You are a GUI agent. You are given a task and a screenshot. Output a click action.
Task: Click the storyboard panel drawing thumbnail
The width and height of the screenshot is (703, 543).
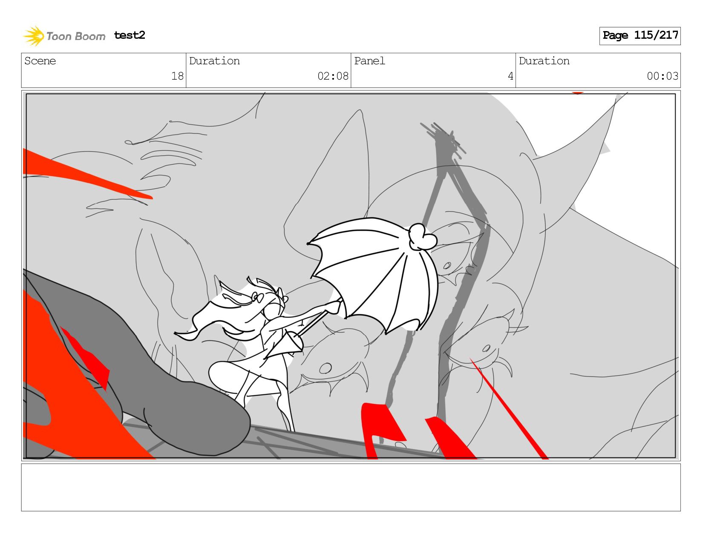tap(351, 276)
